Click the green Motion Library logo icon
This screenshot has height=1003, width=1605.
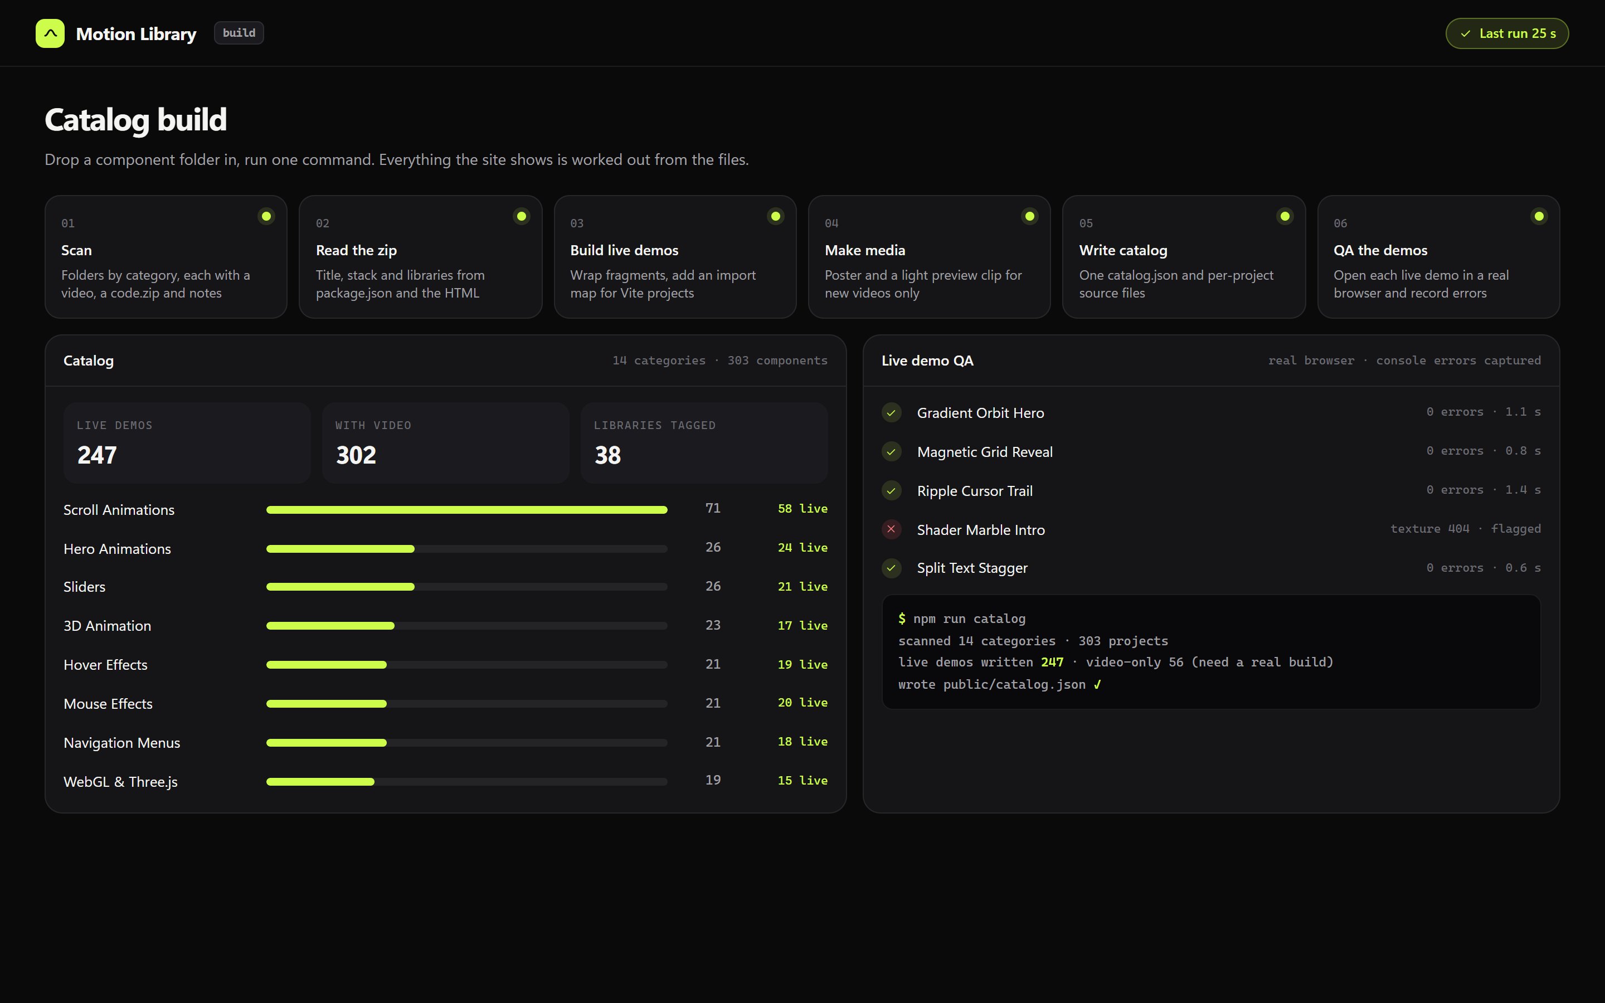pyautogui.click(x=50, y=33)
